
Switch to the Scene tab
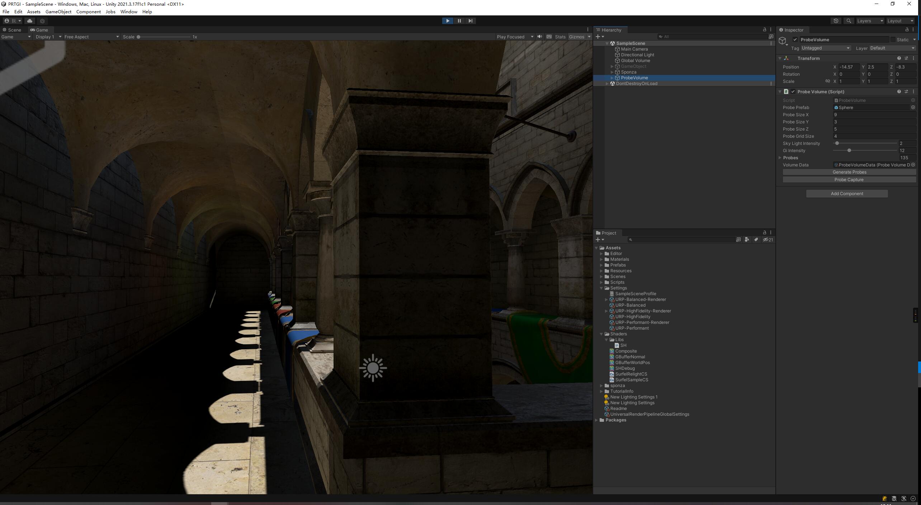pos(12,30)
